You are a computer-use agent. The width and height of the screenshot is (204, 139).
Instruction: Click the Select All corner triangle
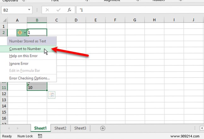coord(4,20)
